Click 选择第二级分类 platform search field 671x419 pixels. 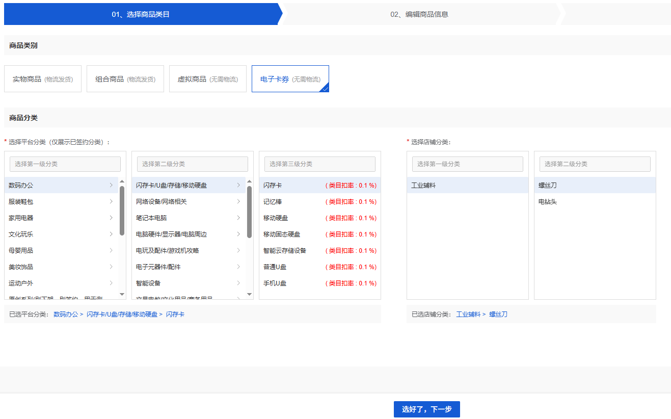click(x=193, y=164)
